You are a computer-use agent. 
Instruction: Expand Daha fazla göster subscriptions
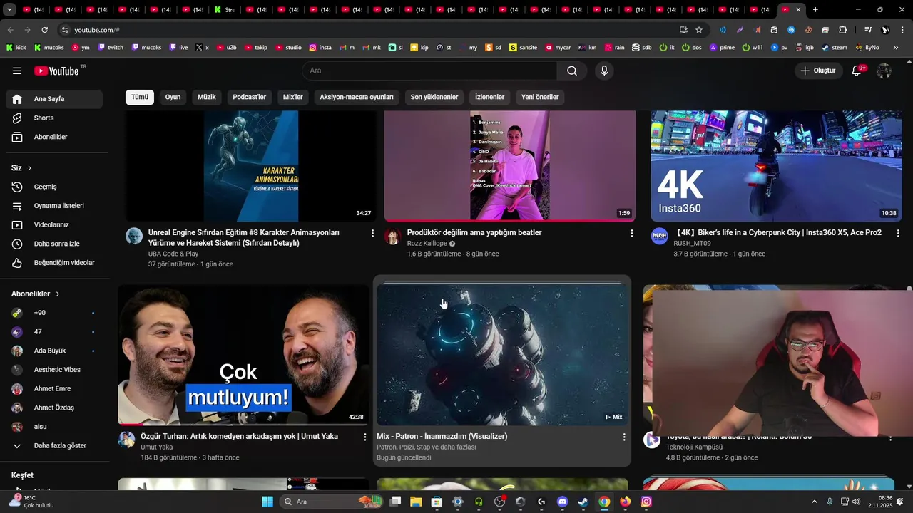point(54,445)
